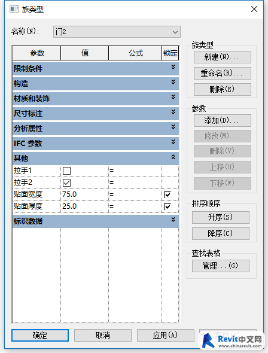Expand the IFC 参数 parameter group
Viewport: 268px width, 353px height.
173,142
